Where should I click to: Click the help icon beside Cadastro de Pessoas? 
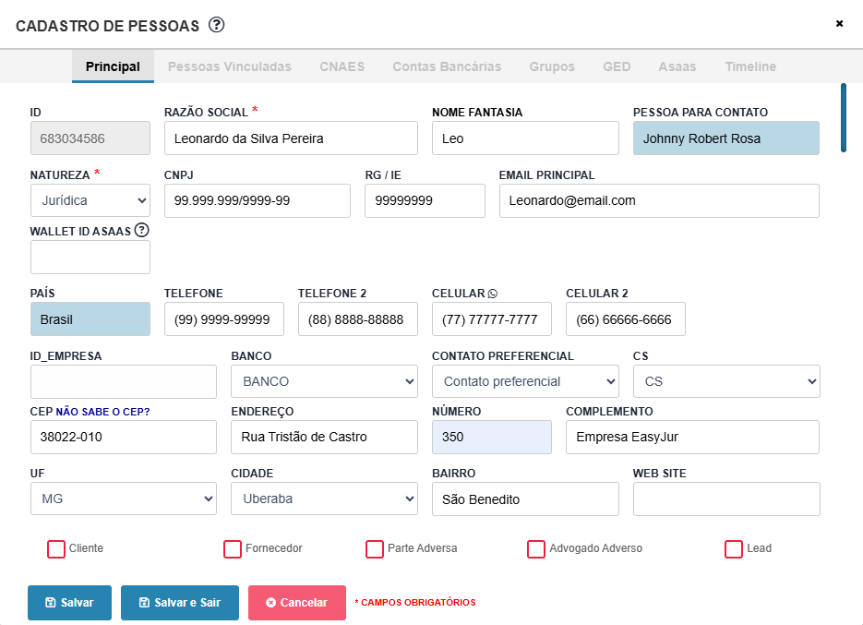217,25
